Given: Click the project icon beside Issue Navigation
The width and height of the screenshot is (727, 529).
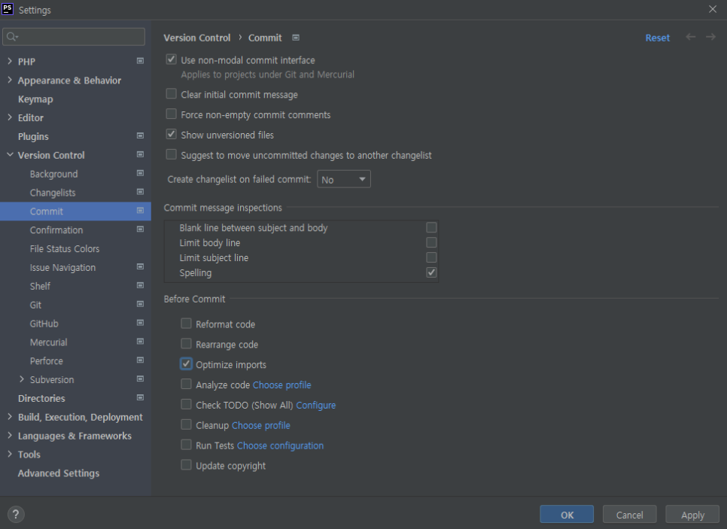Looking at the screenshot, I should 140,266.
